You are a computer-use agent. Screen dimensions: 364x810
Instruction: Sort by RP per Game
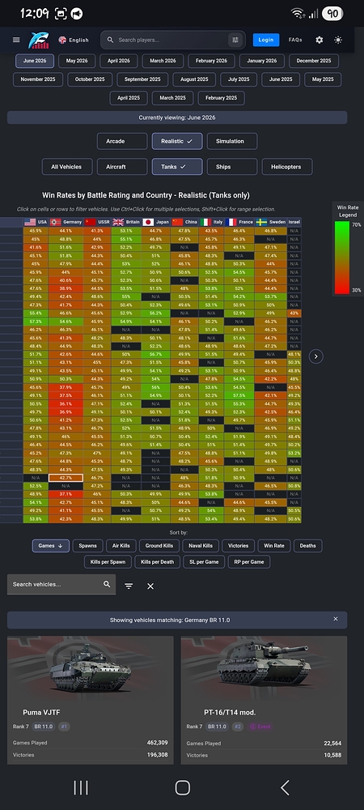pyautogui.click(x=249, y=561)
